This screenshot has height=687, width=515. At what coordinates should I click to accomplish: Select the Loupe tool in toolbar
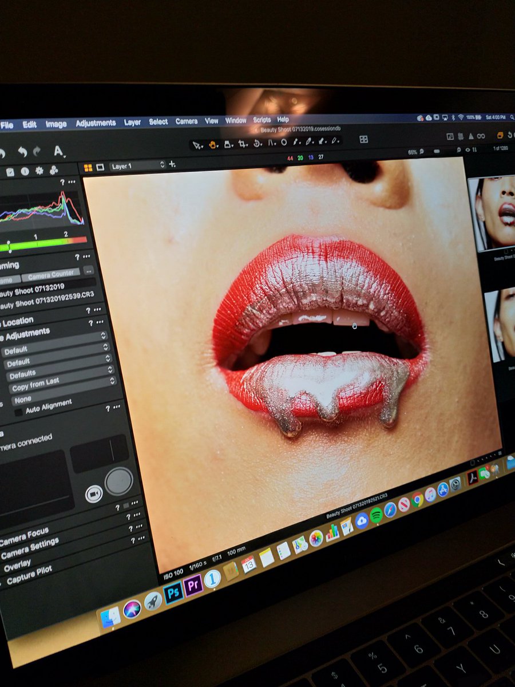click(228, 144)
